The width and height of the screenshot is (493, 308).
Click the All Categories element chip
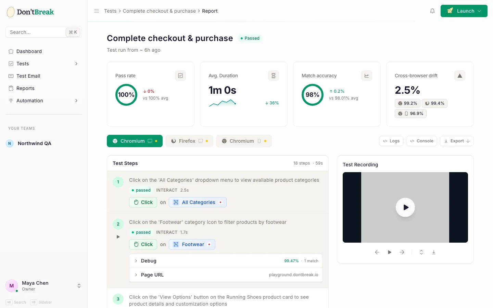click(198, 202)
